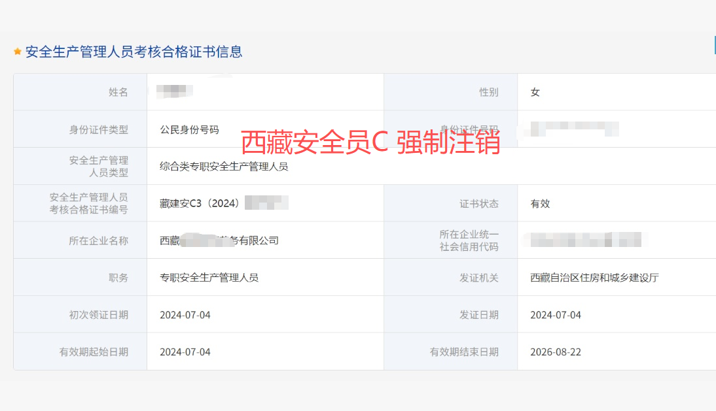Click the gender value 女
Viewport: 716px width, 411px height.
(535, 92)
